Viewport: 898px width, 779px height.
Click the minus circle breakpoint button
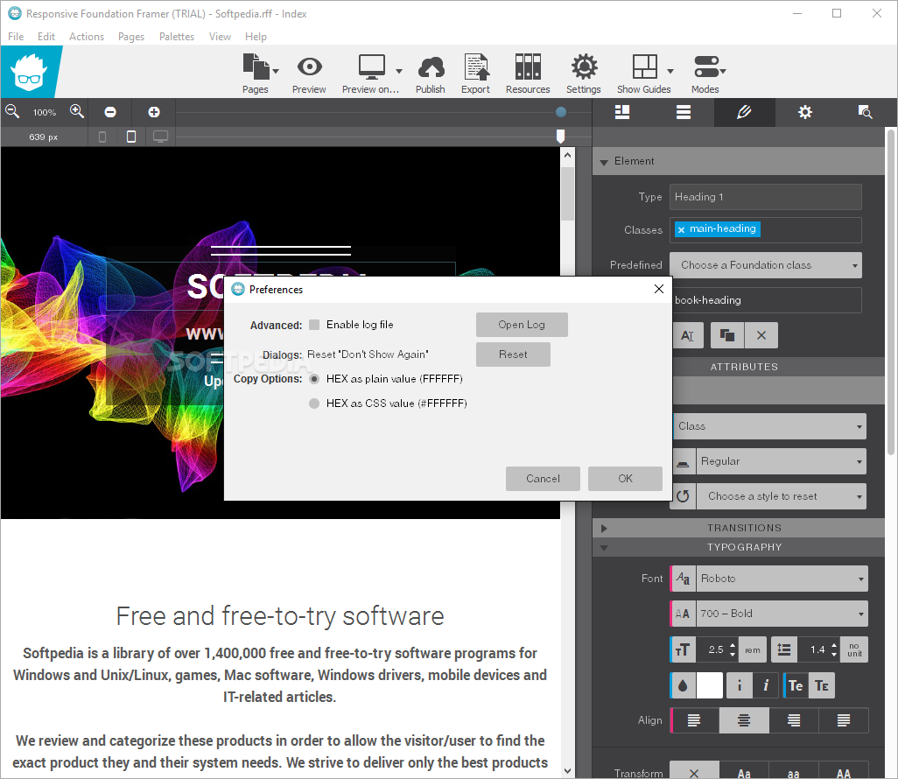(110, 112)
